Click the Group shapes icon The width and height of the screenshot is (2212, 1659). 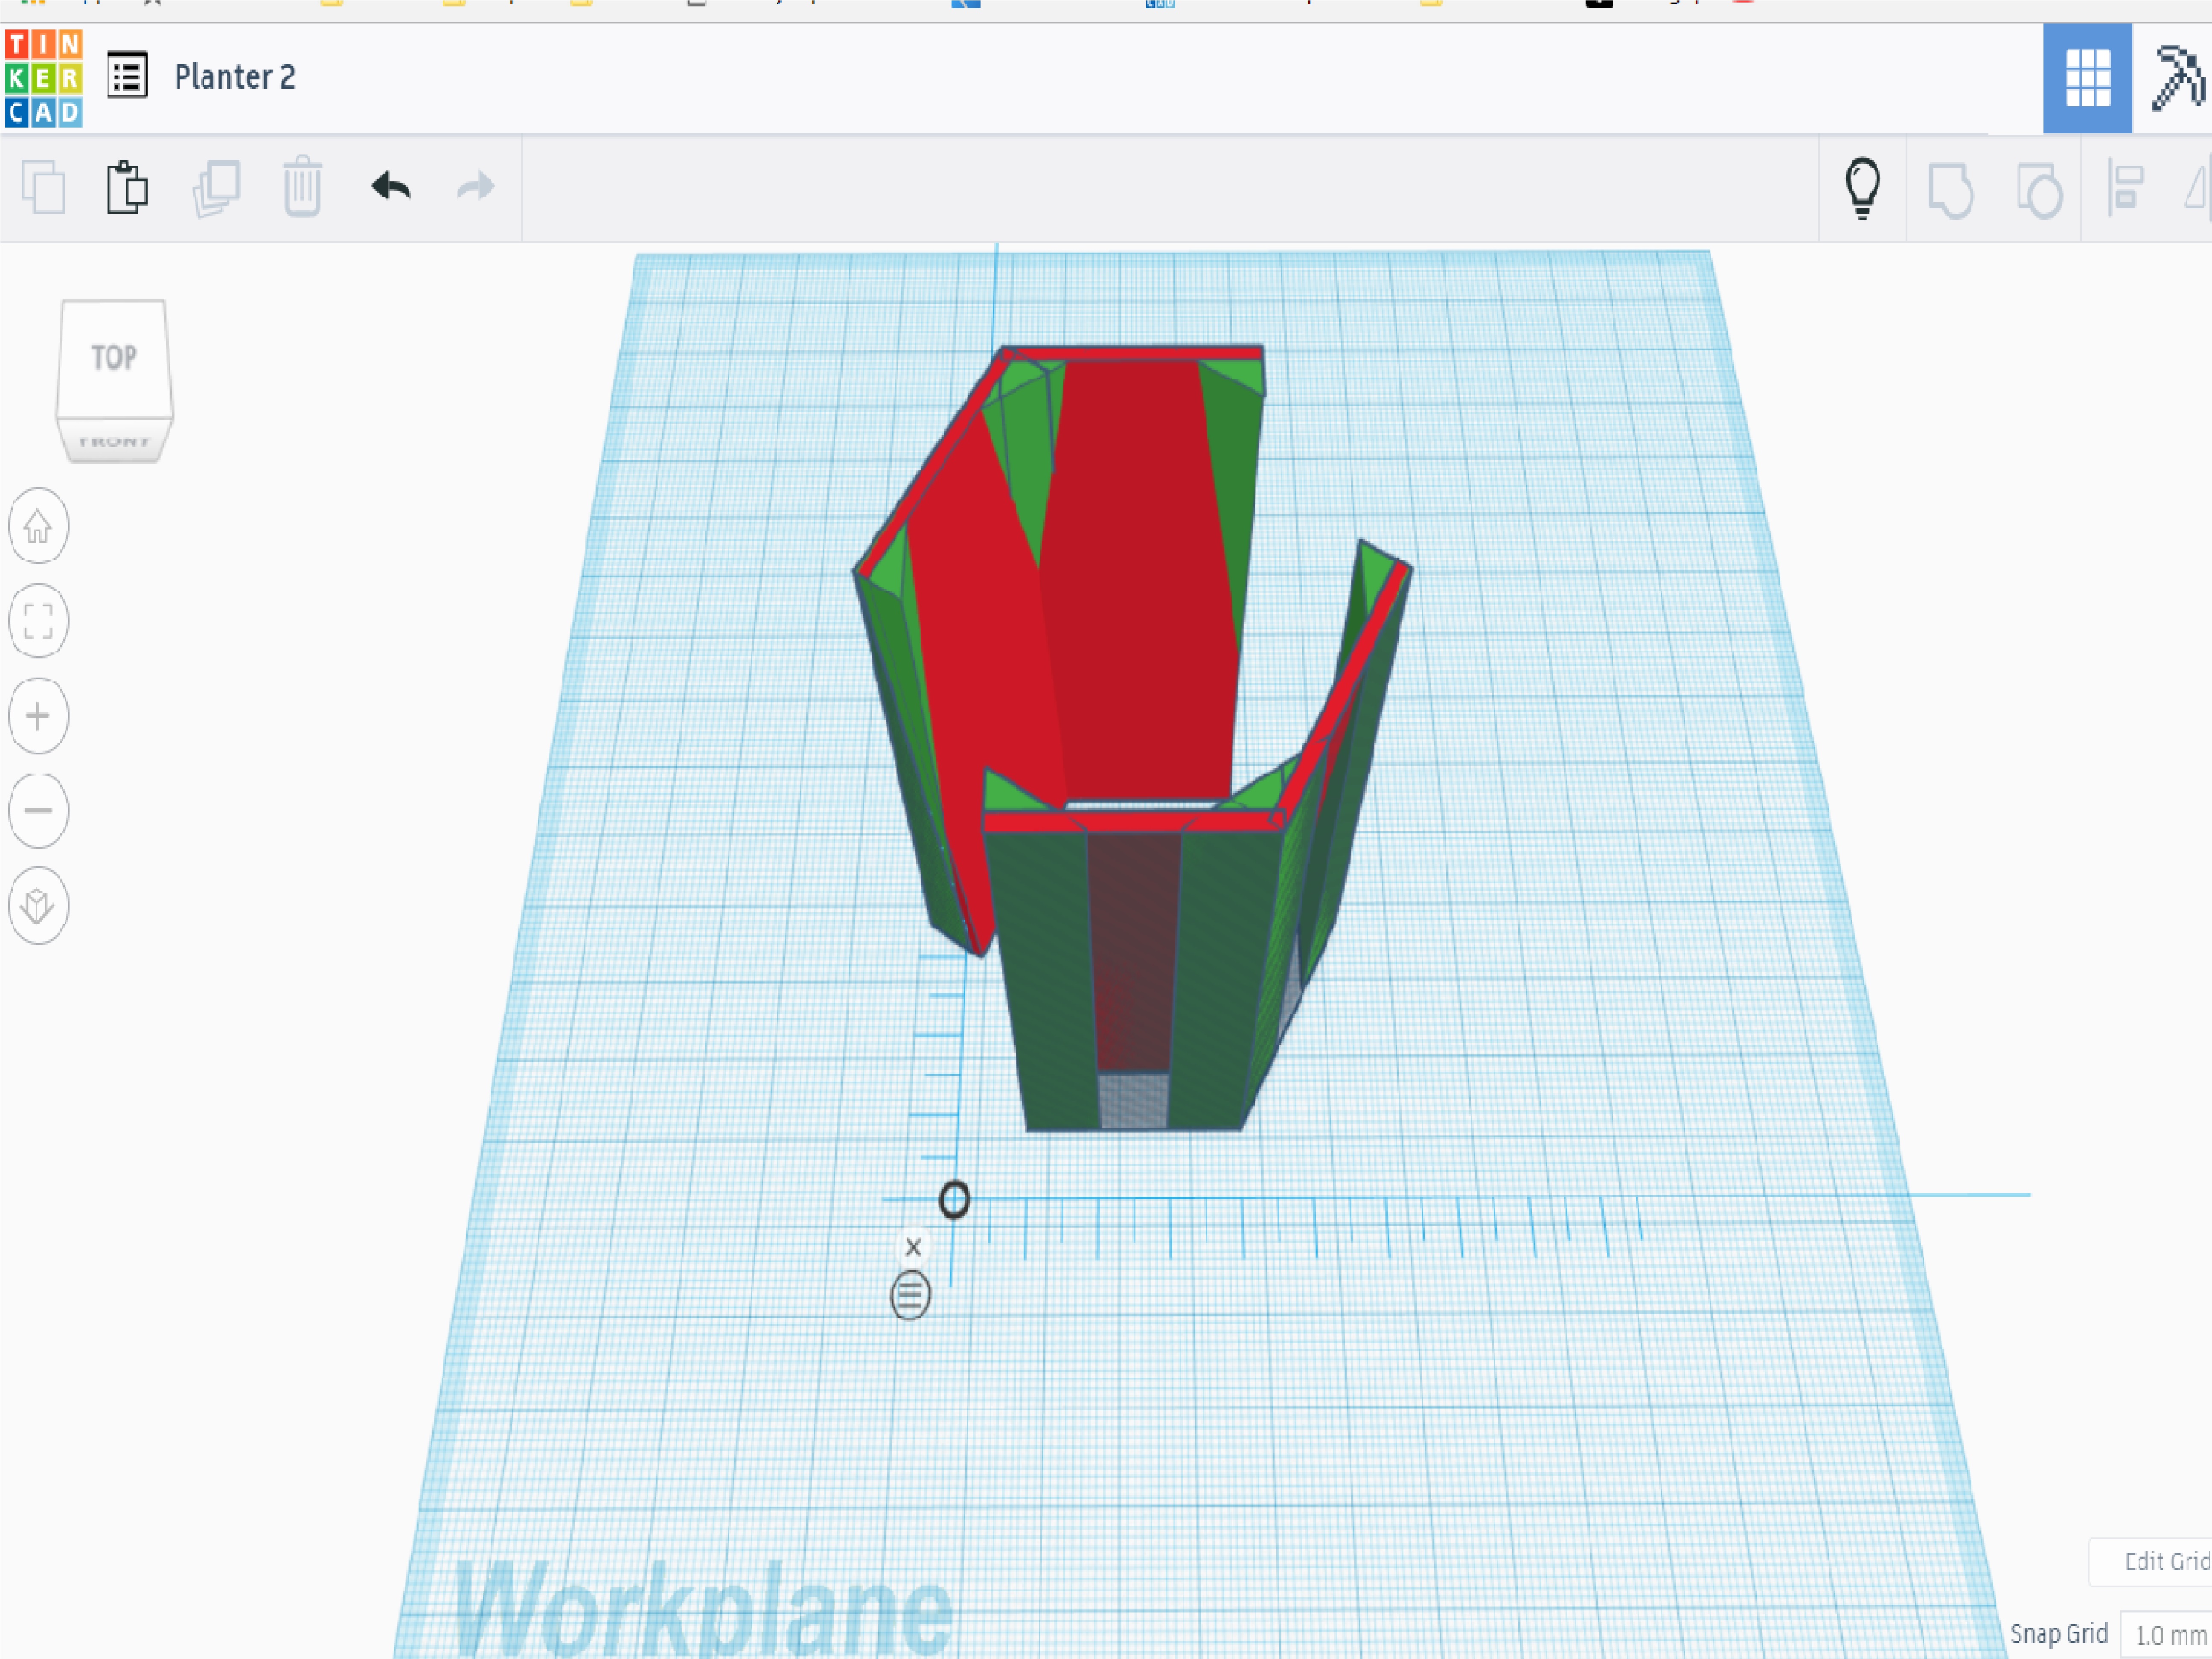pos(1950,189)
